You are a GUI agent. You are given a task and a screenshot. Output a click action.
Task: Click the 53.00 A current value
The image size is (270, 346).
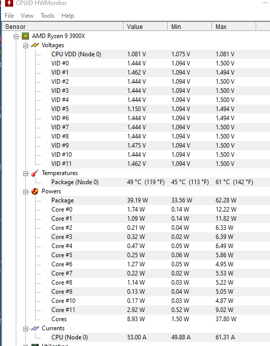point(137,337)
